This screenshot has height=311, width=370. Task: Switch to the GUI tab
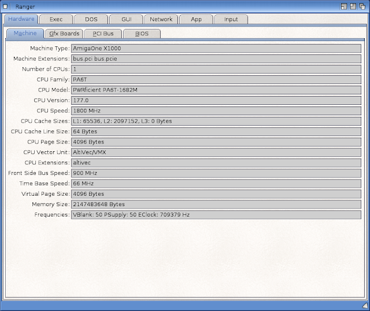pos(126,19)
